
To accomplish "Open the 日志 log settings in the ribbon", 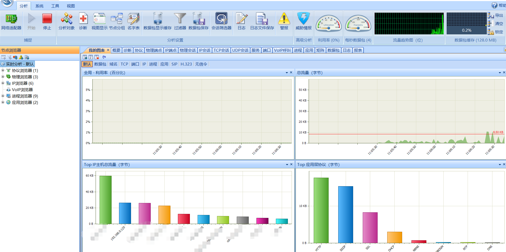I will [242, 22].
